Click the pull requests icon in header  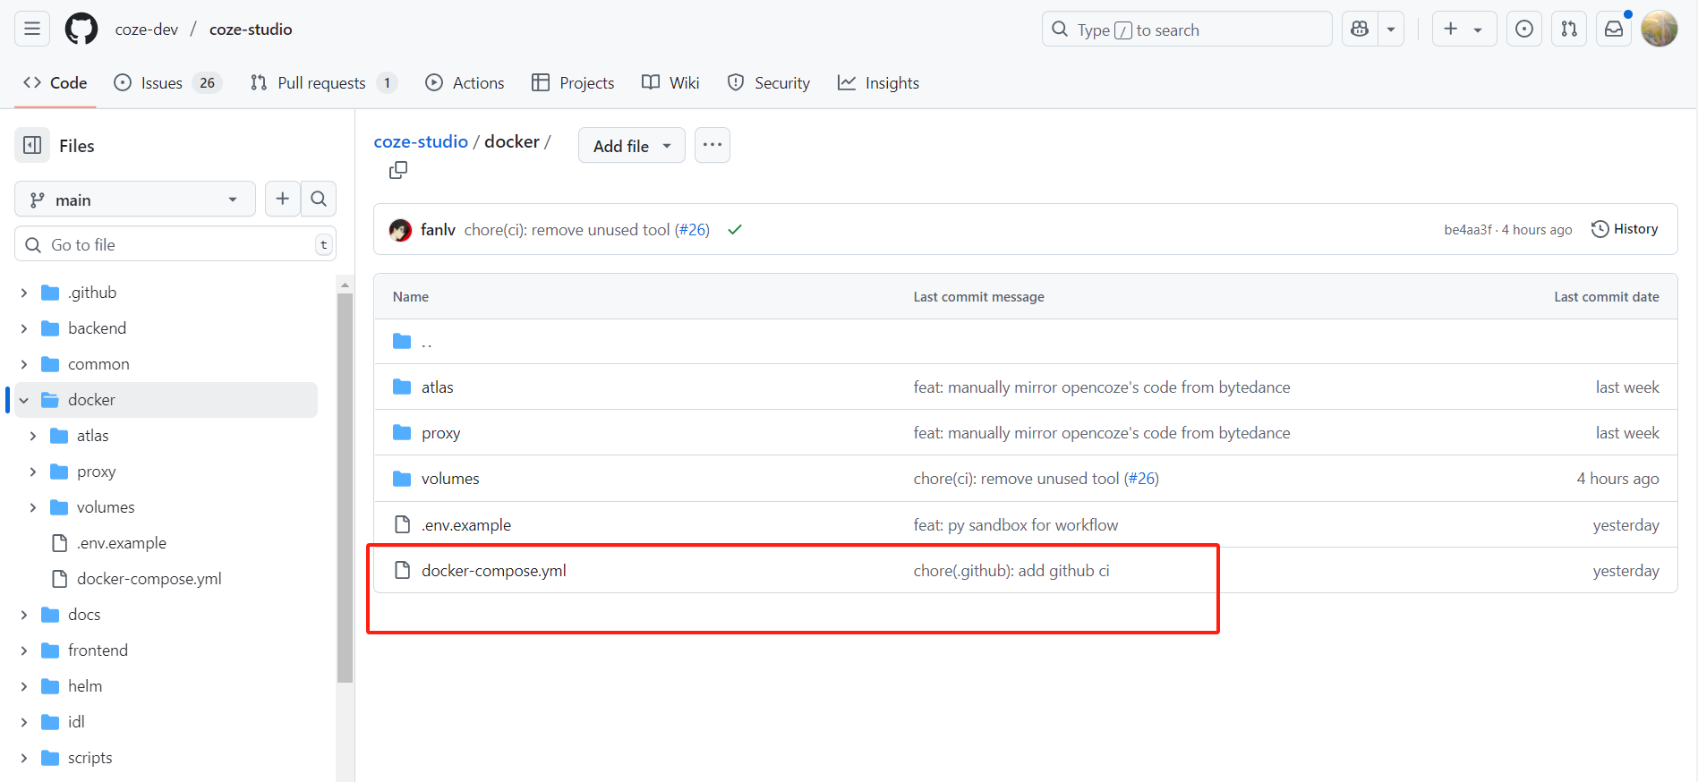pyautogui.click(x=1569, y=30)
